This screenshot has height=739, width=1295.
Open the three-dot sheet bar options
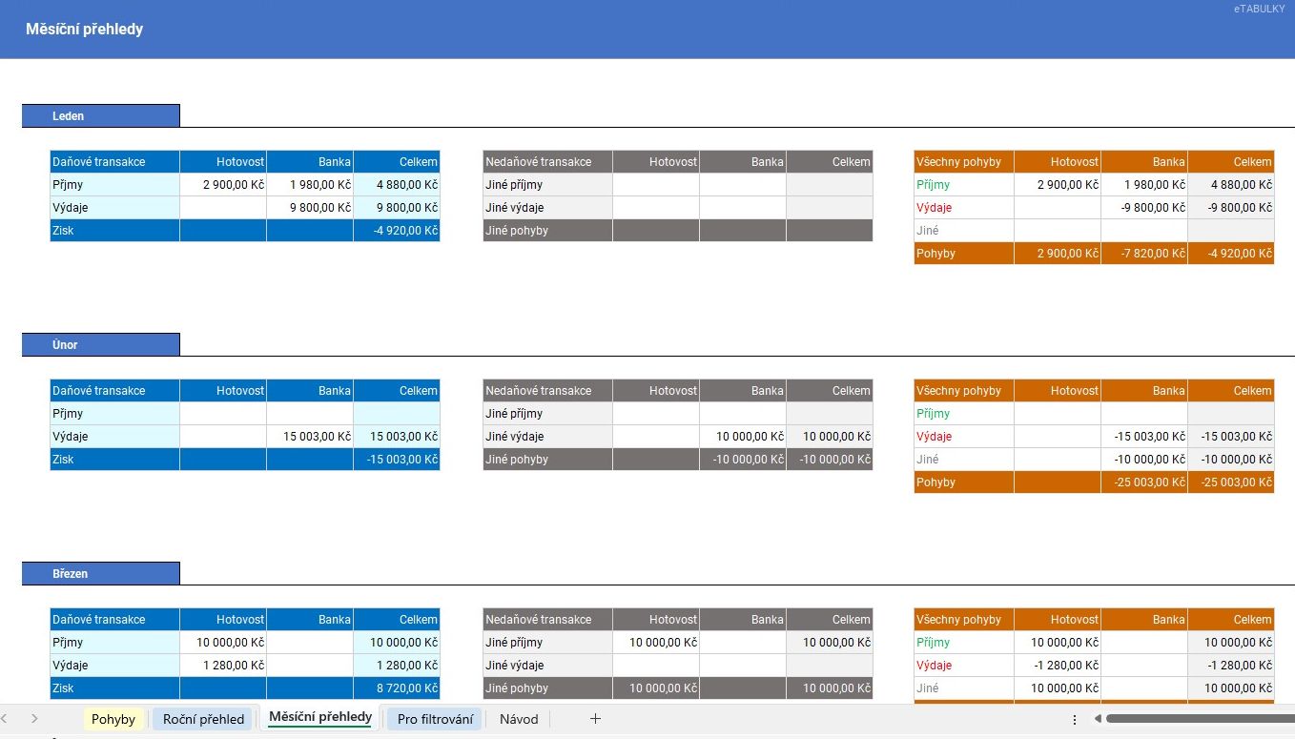point(1075,719)
